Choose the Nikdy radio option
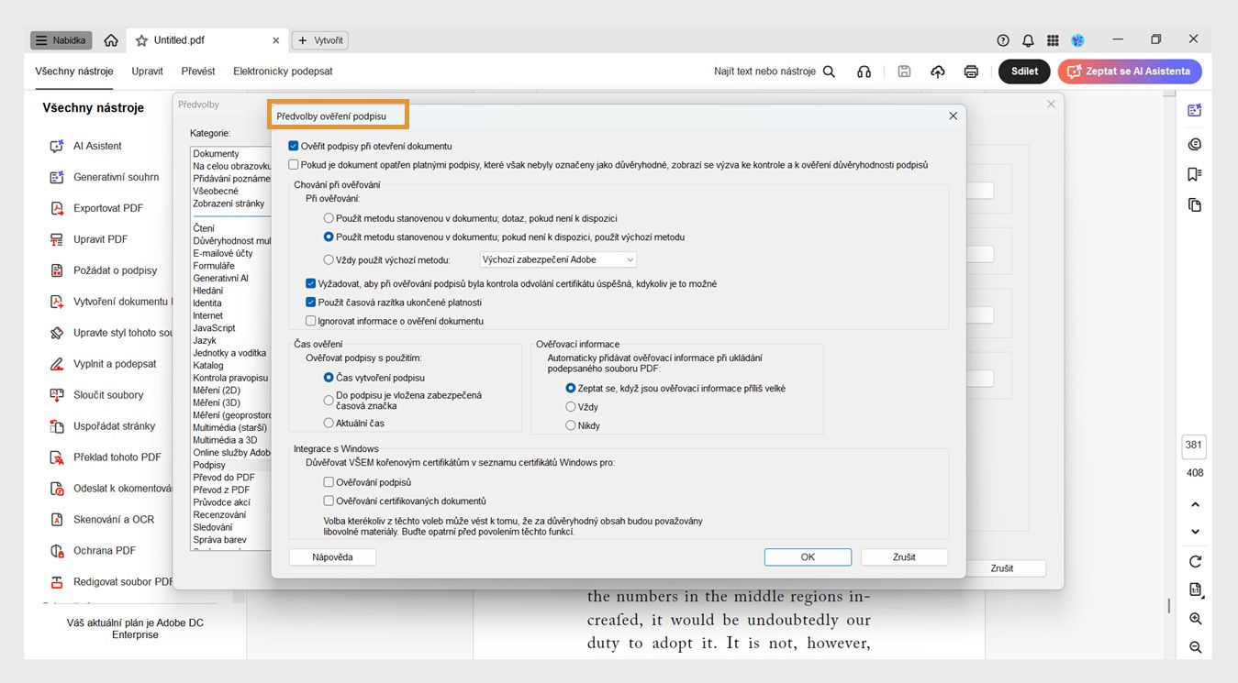This screenshot has width=1238, height=683. pos(571,425)
